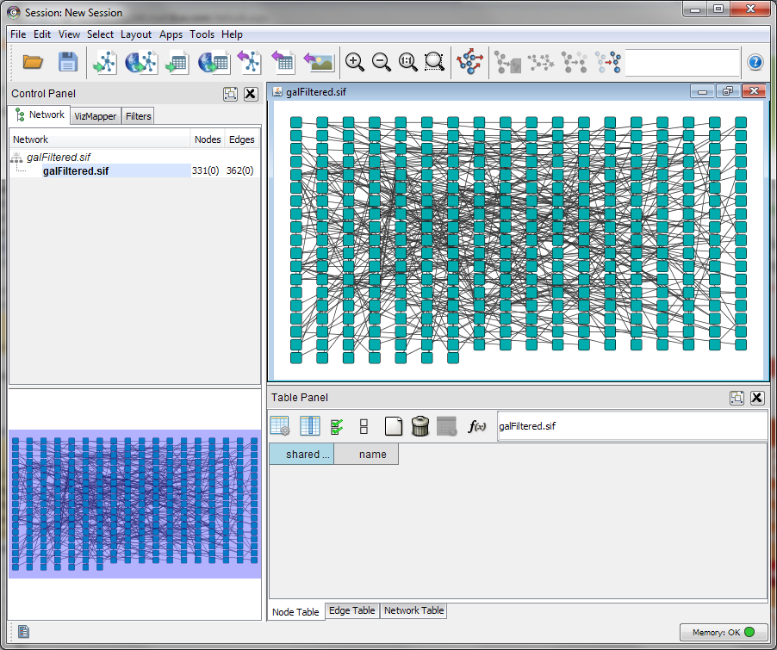
Task: Switch to the VizMapper tab
Action: coord(95,116)
